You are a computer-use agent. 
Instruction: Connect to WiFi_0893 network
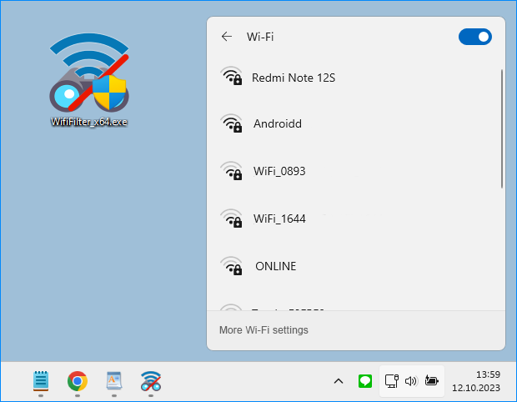point(279,171)
